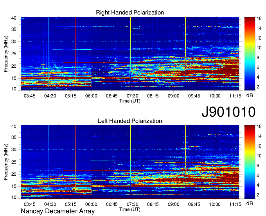Click the 40 MHz tick of Left Handed plot

[x=14, y=126]
